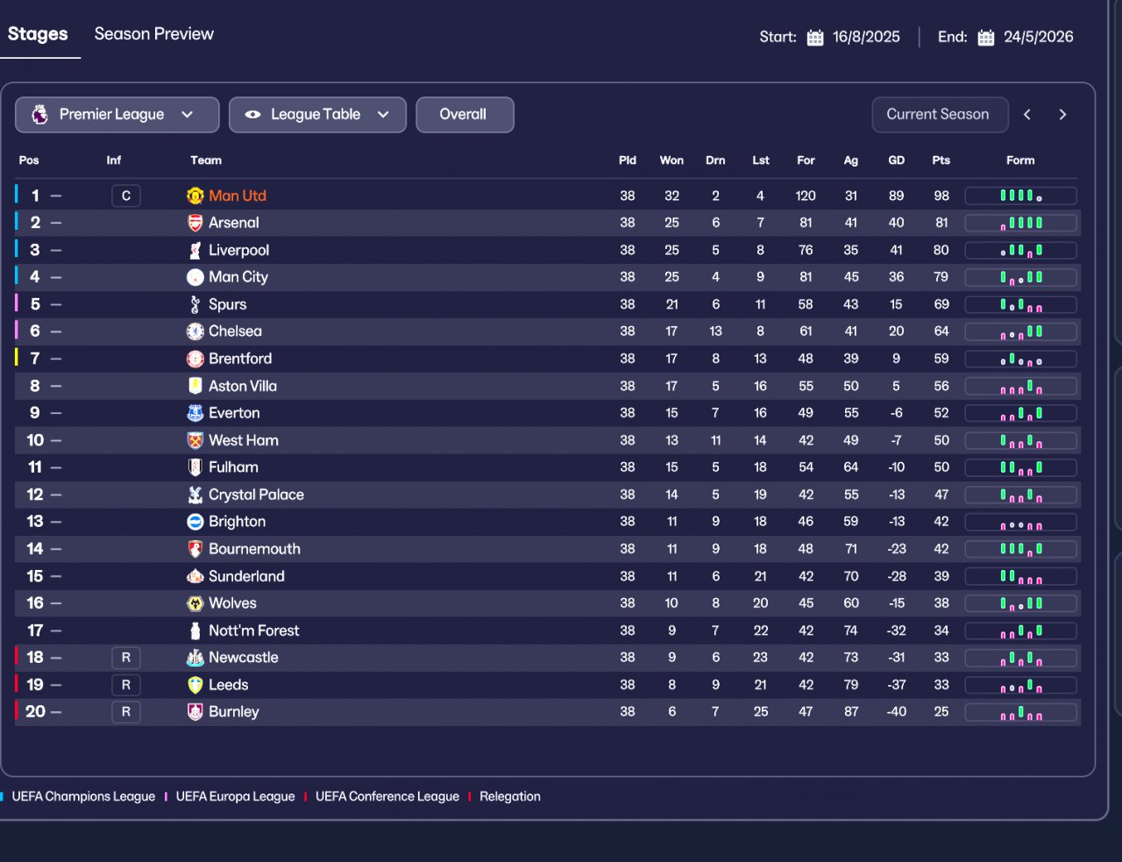The image size is (1122, 862).
Task: Click the Start date calendar icon
Action: (x=815, y=37)
